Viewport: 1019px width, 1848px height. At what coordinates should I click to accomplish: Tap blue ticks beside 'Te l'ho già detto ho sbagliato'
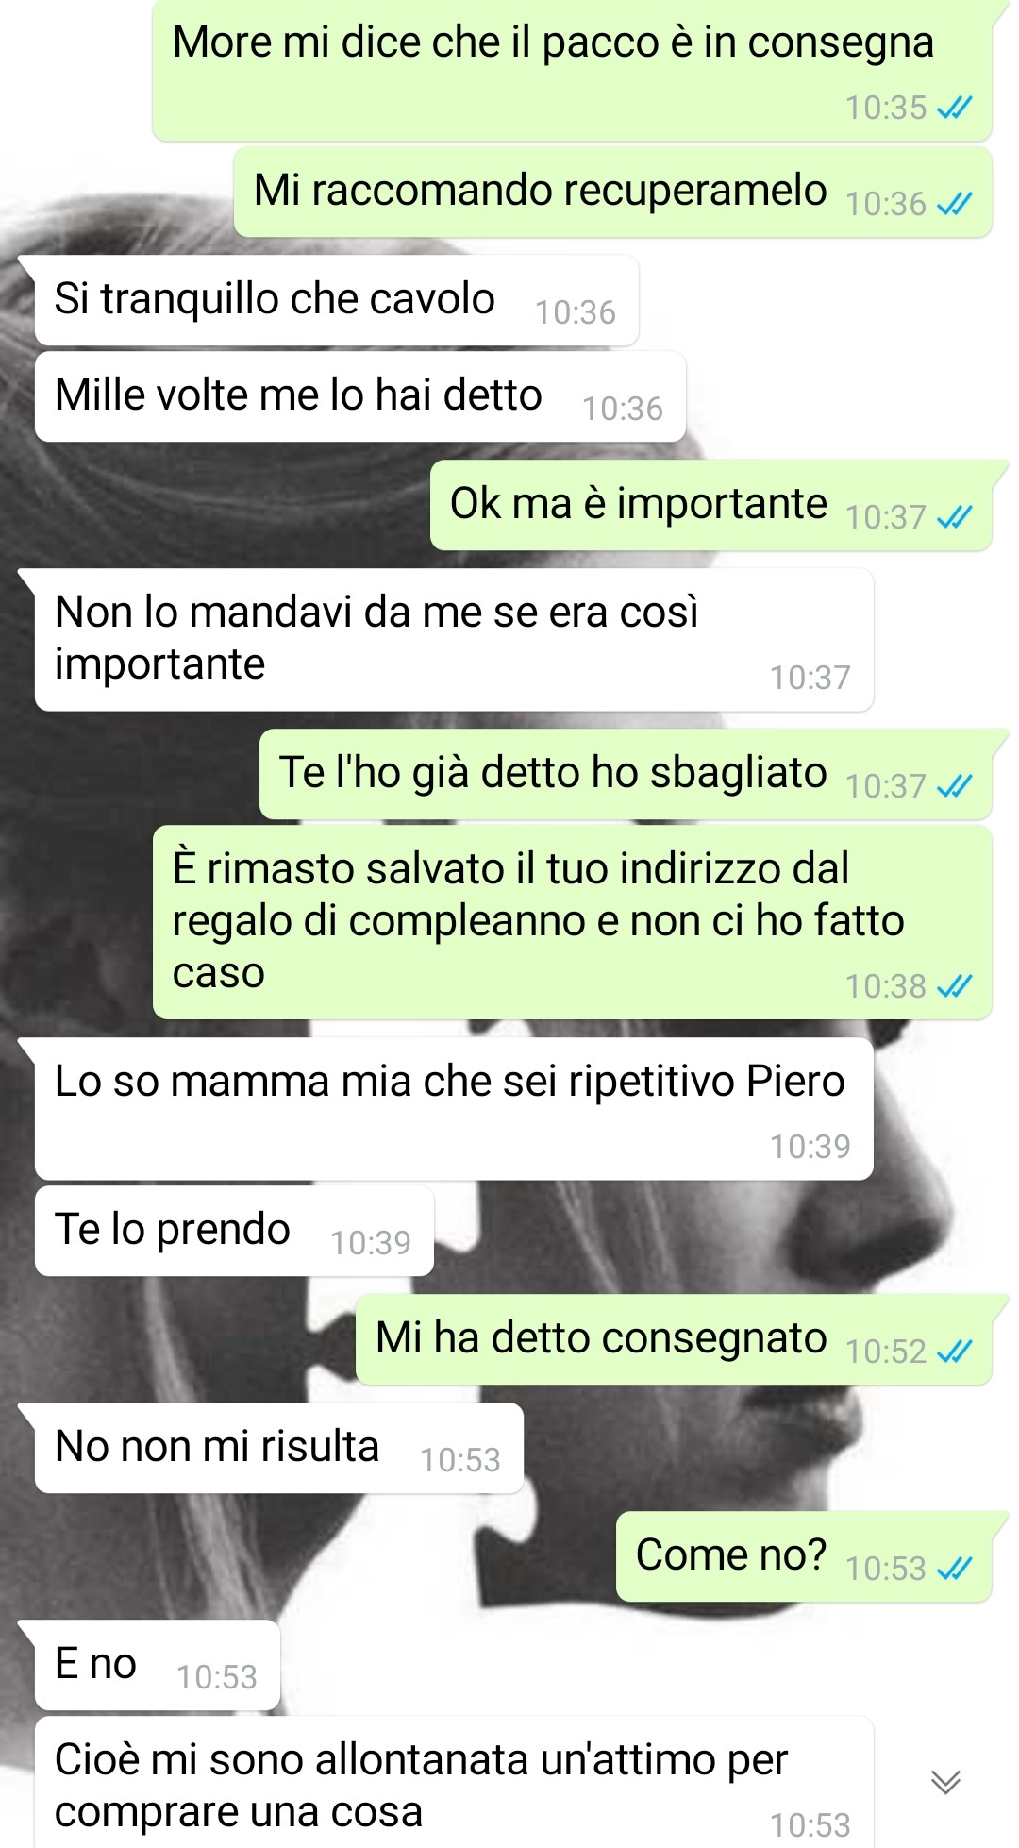pyautogui.click(x=954, y=786)
